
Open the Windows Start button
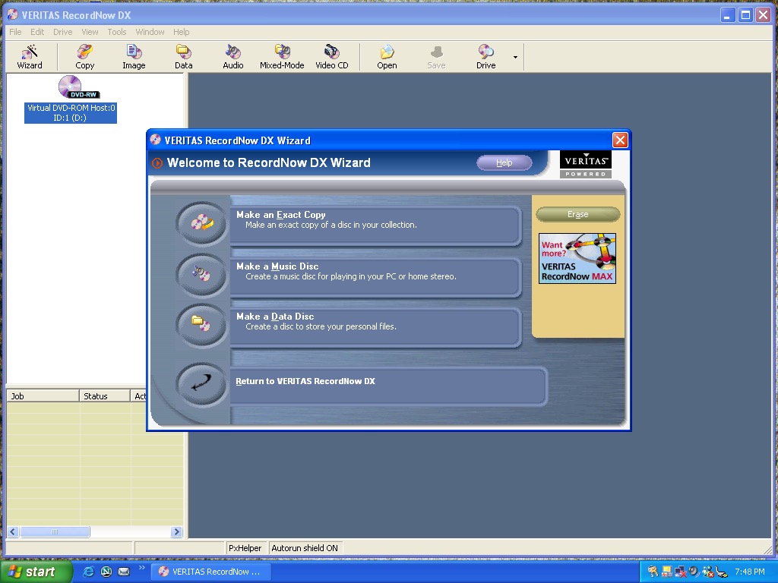36,572
